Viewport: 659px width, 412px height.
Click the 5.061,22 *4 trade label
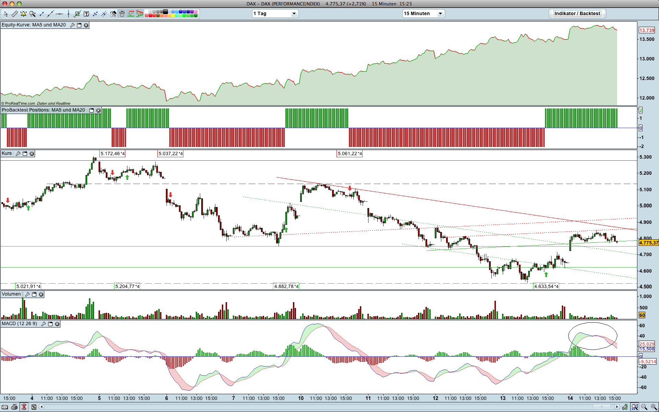350,153
